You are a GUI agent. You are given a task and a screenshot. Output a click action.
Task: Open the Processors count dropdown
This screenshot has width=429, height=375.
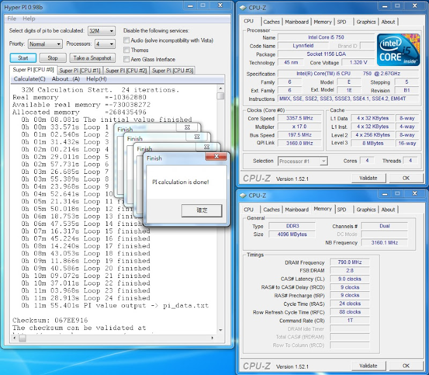105,44
